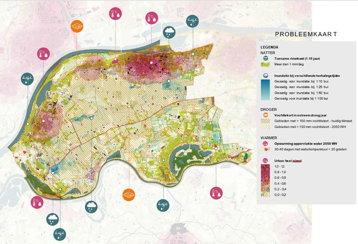Image resolution: width=358 pixels, height=244 pixels.
Task: Select the orange drought icon below the map
Action: point(129,195)
